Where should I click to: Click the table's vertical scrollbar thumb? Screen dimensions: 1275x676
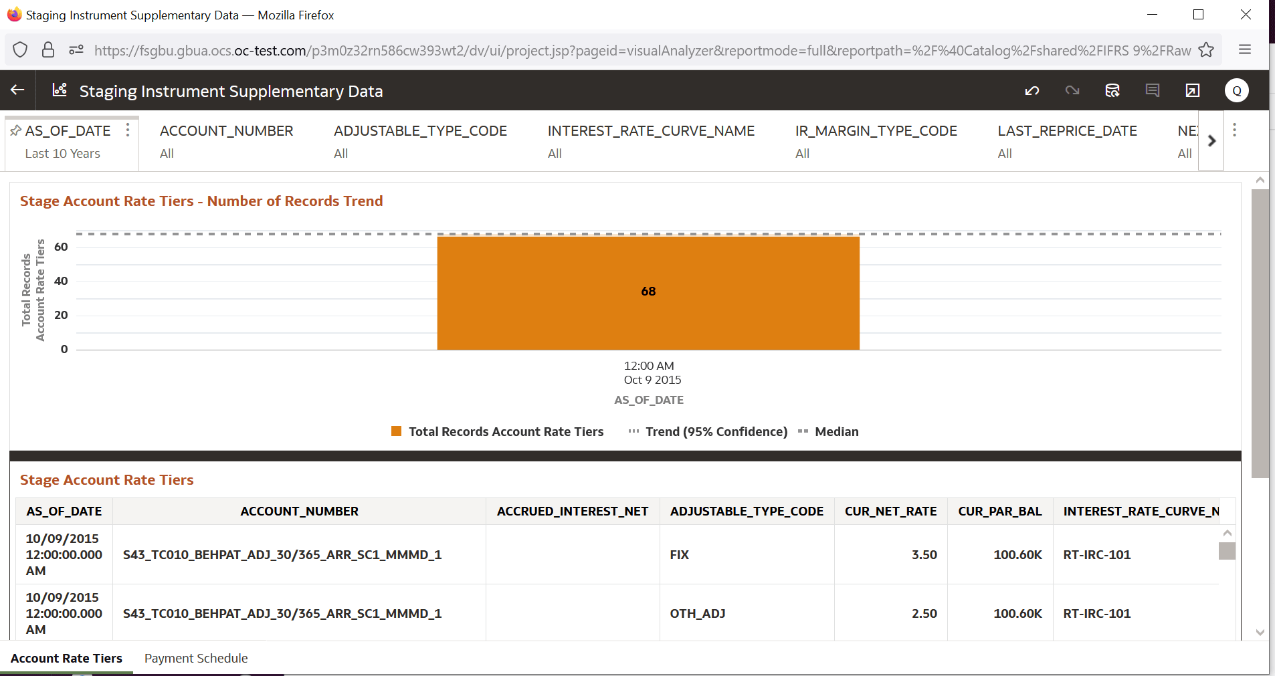pos(1225,552)
